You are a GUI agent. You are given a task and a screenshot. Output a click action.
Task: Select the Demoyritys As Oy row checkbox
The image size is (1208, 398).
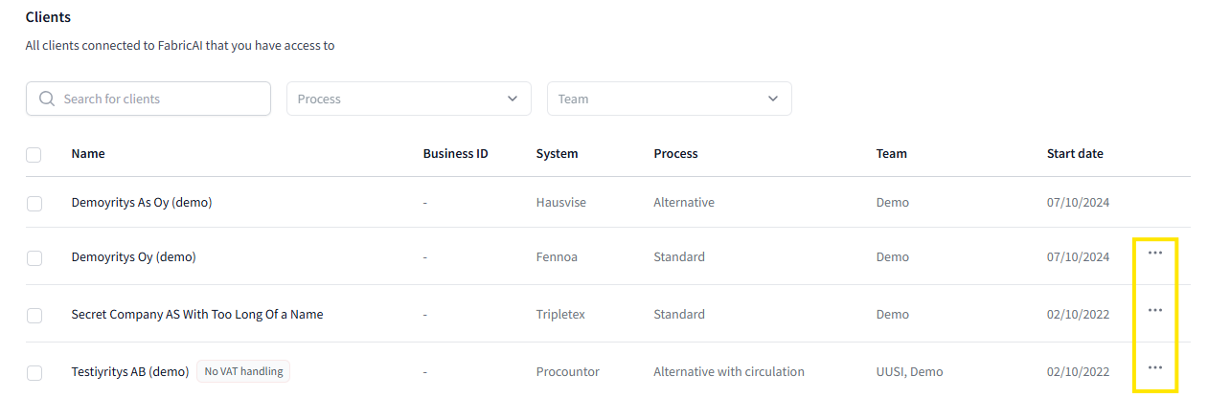coord(34,203)
